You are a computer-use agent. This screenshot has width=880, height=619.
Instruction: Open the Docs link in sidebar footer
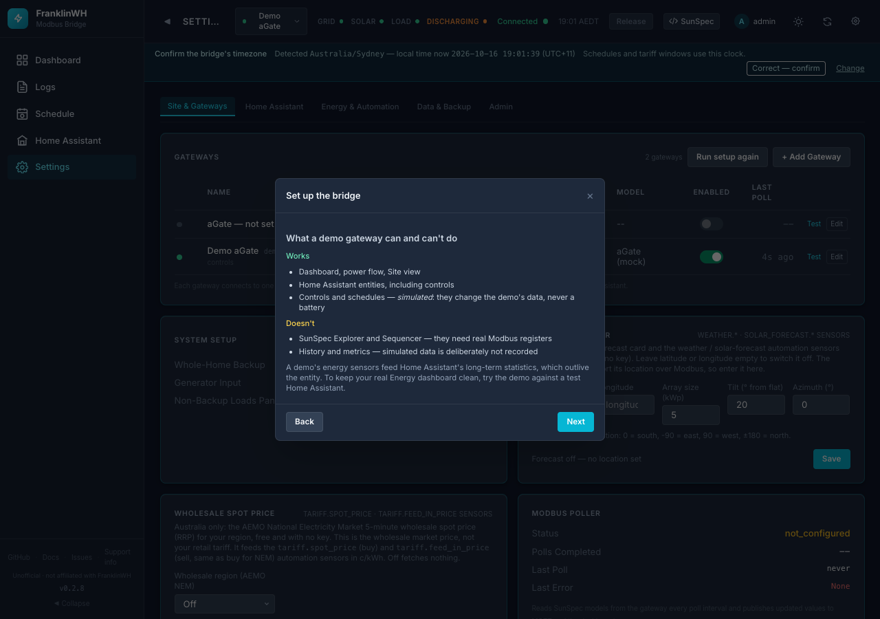51,557
